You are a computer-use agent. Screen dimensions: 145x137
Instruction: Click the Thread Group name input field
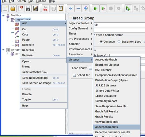pos(119,25)
